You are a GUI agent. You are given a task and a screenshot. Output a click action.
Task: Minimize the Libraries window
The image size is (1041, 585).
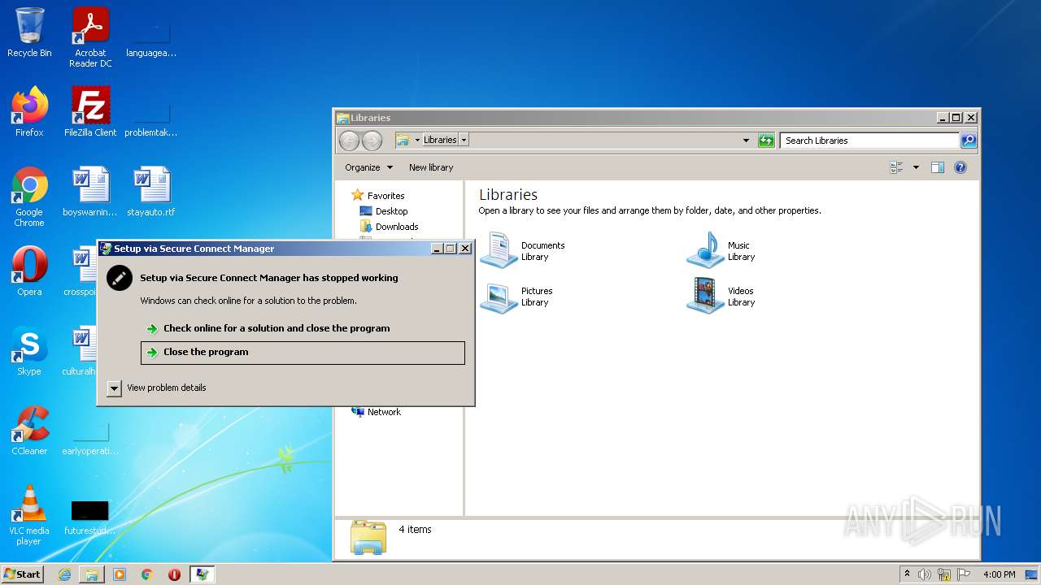pyautogui.click(x=943, y=118)
